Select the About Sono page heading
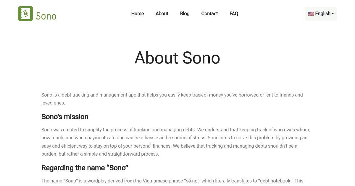This screenshot has height=186, width=355. pos(177,58)
